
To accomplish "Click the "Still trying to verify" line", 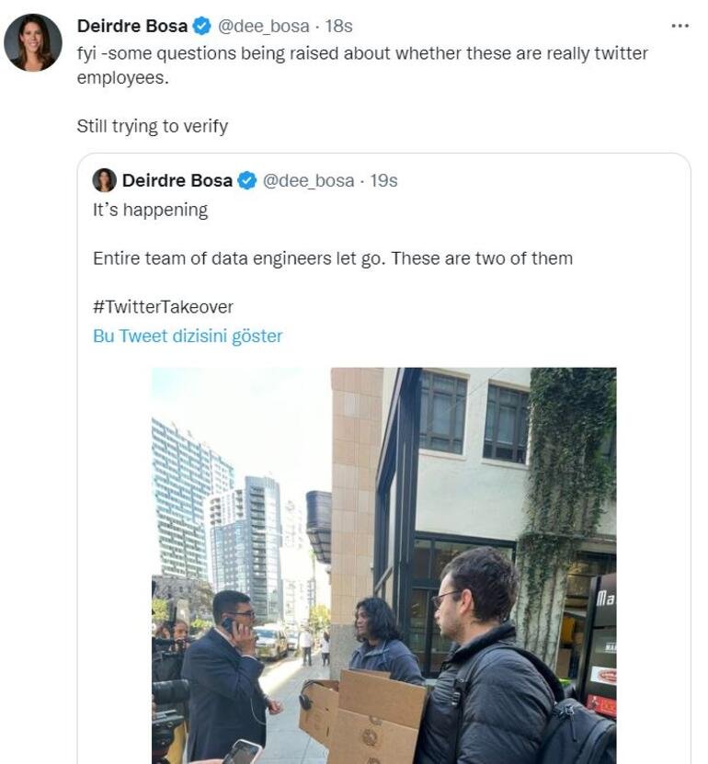I will pyautogui.click(x=152, y=126).
